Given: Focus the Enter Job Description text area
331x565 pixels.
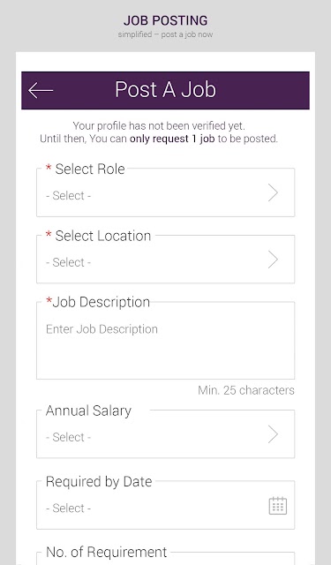Looking at the screenshot, I should (x=165, y=341).
